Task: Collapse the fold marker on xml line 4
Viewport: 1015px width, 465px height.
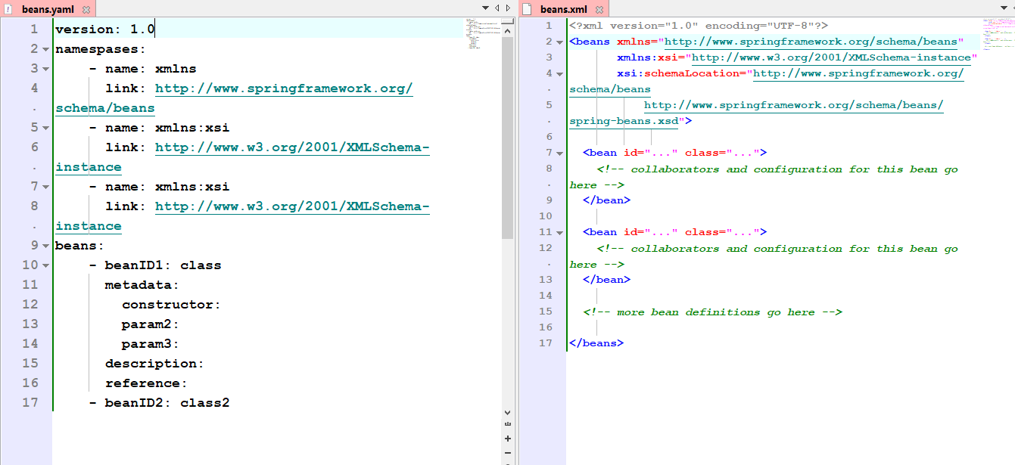Action: point(560,73)
